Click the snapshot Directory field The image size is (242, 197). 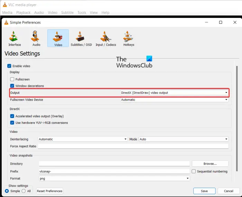pos(114,164)
